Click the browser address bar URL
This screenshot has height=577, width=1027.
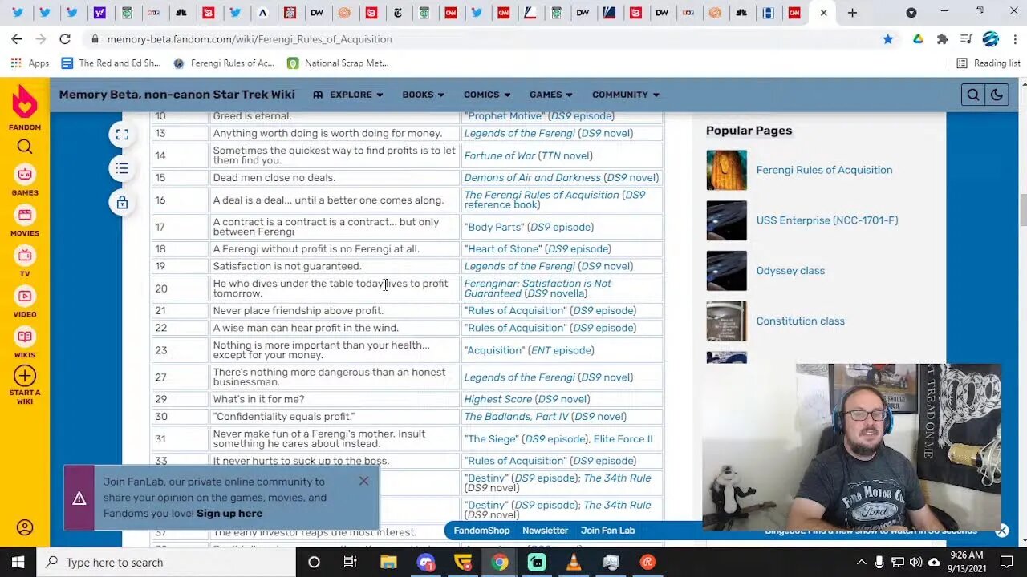(250, 38)
